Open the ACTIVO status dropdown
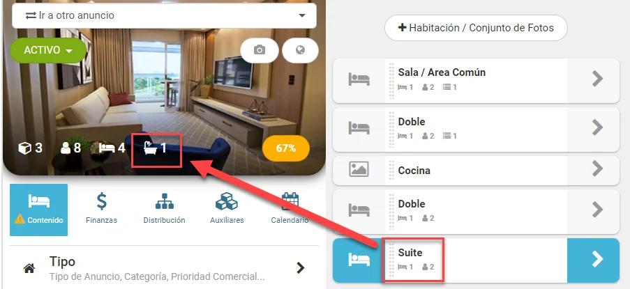This screenshot has height=289, width=630. coord(48,51)
